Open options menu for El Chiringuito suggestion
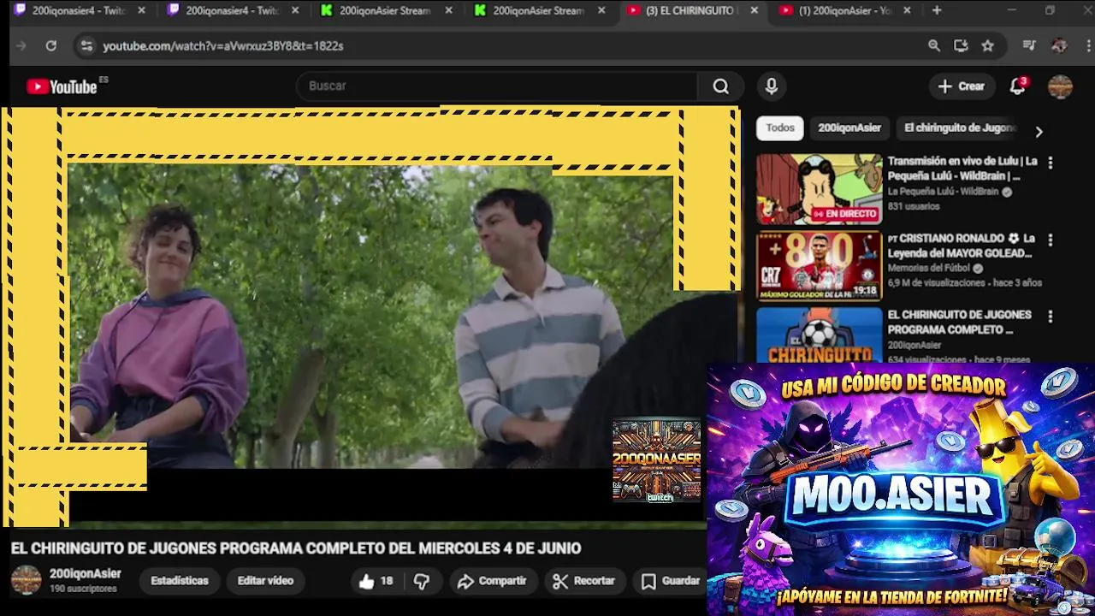This screenshot has height=616, width=1095. coord(1051,317)
